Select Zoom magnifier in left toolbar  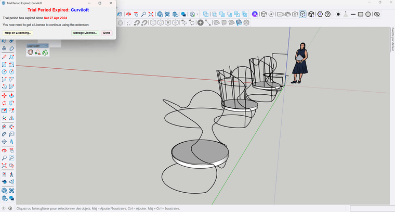click(x=4, y=158)
